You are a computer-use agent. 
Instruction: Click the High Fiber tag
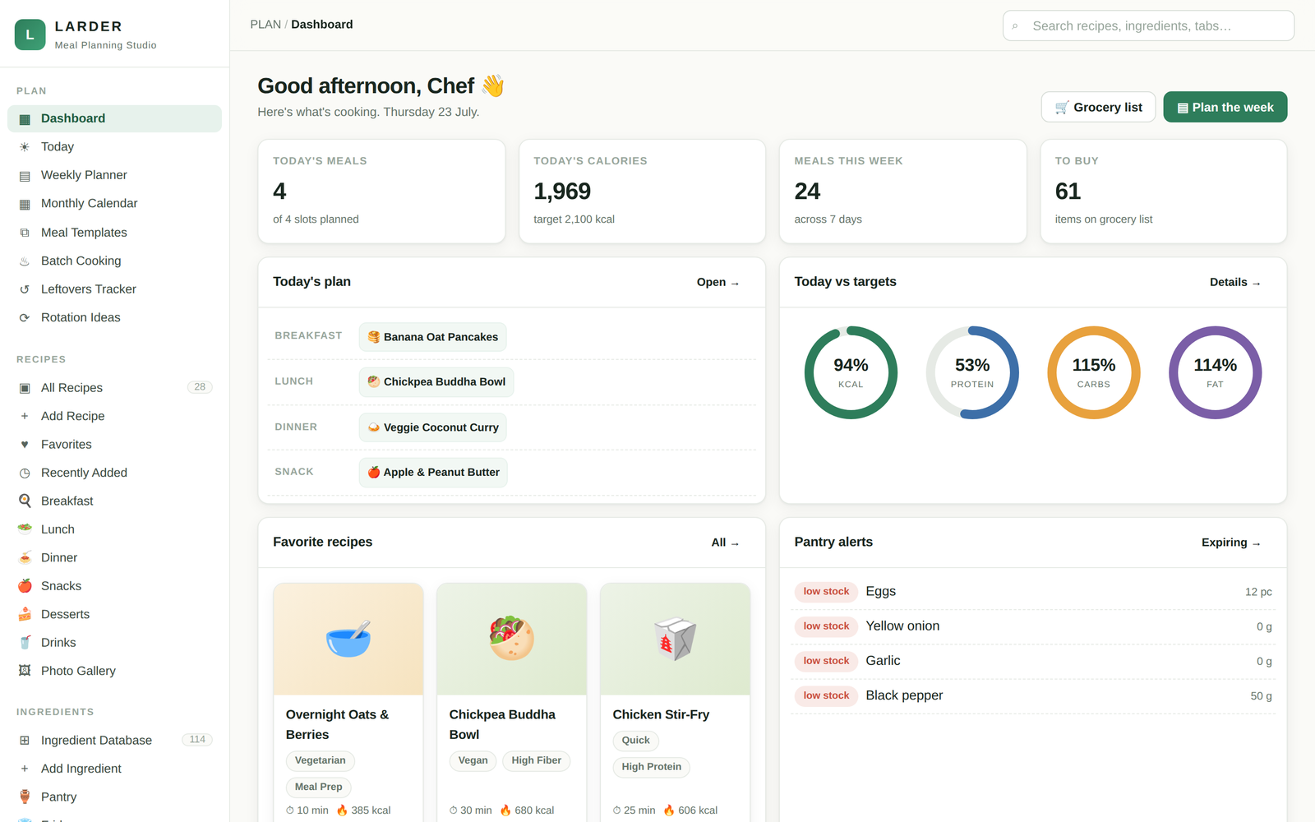point(536,761)
